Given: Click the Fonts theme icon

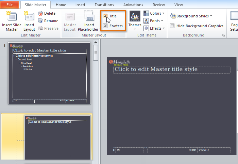Looking at the screenshot, I should click(146, 21).
